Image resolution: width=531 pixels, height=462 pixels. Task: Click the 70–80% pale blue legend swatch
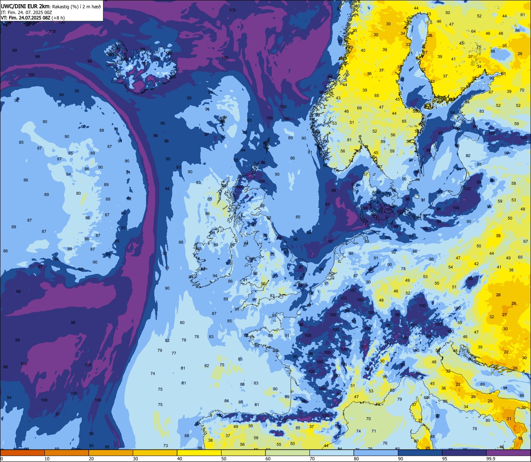331,453
